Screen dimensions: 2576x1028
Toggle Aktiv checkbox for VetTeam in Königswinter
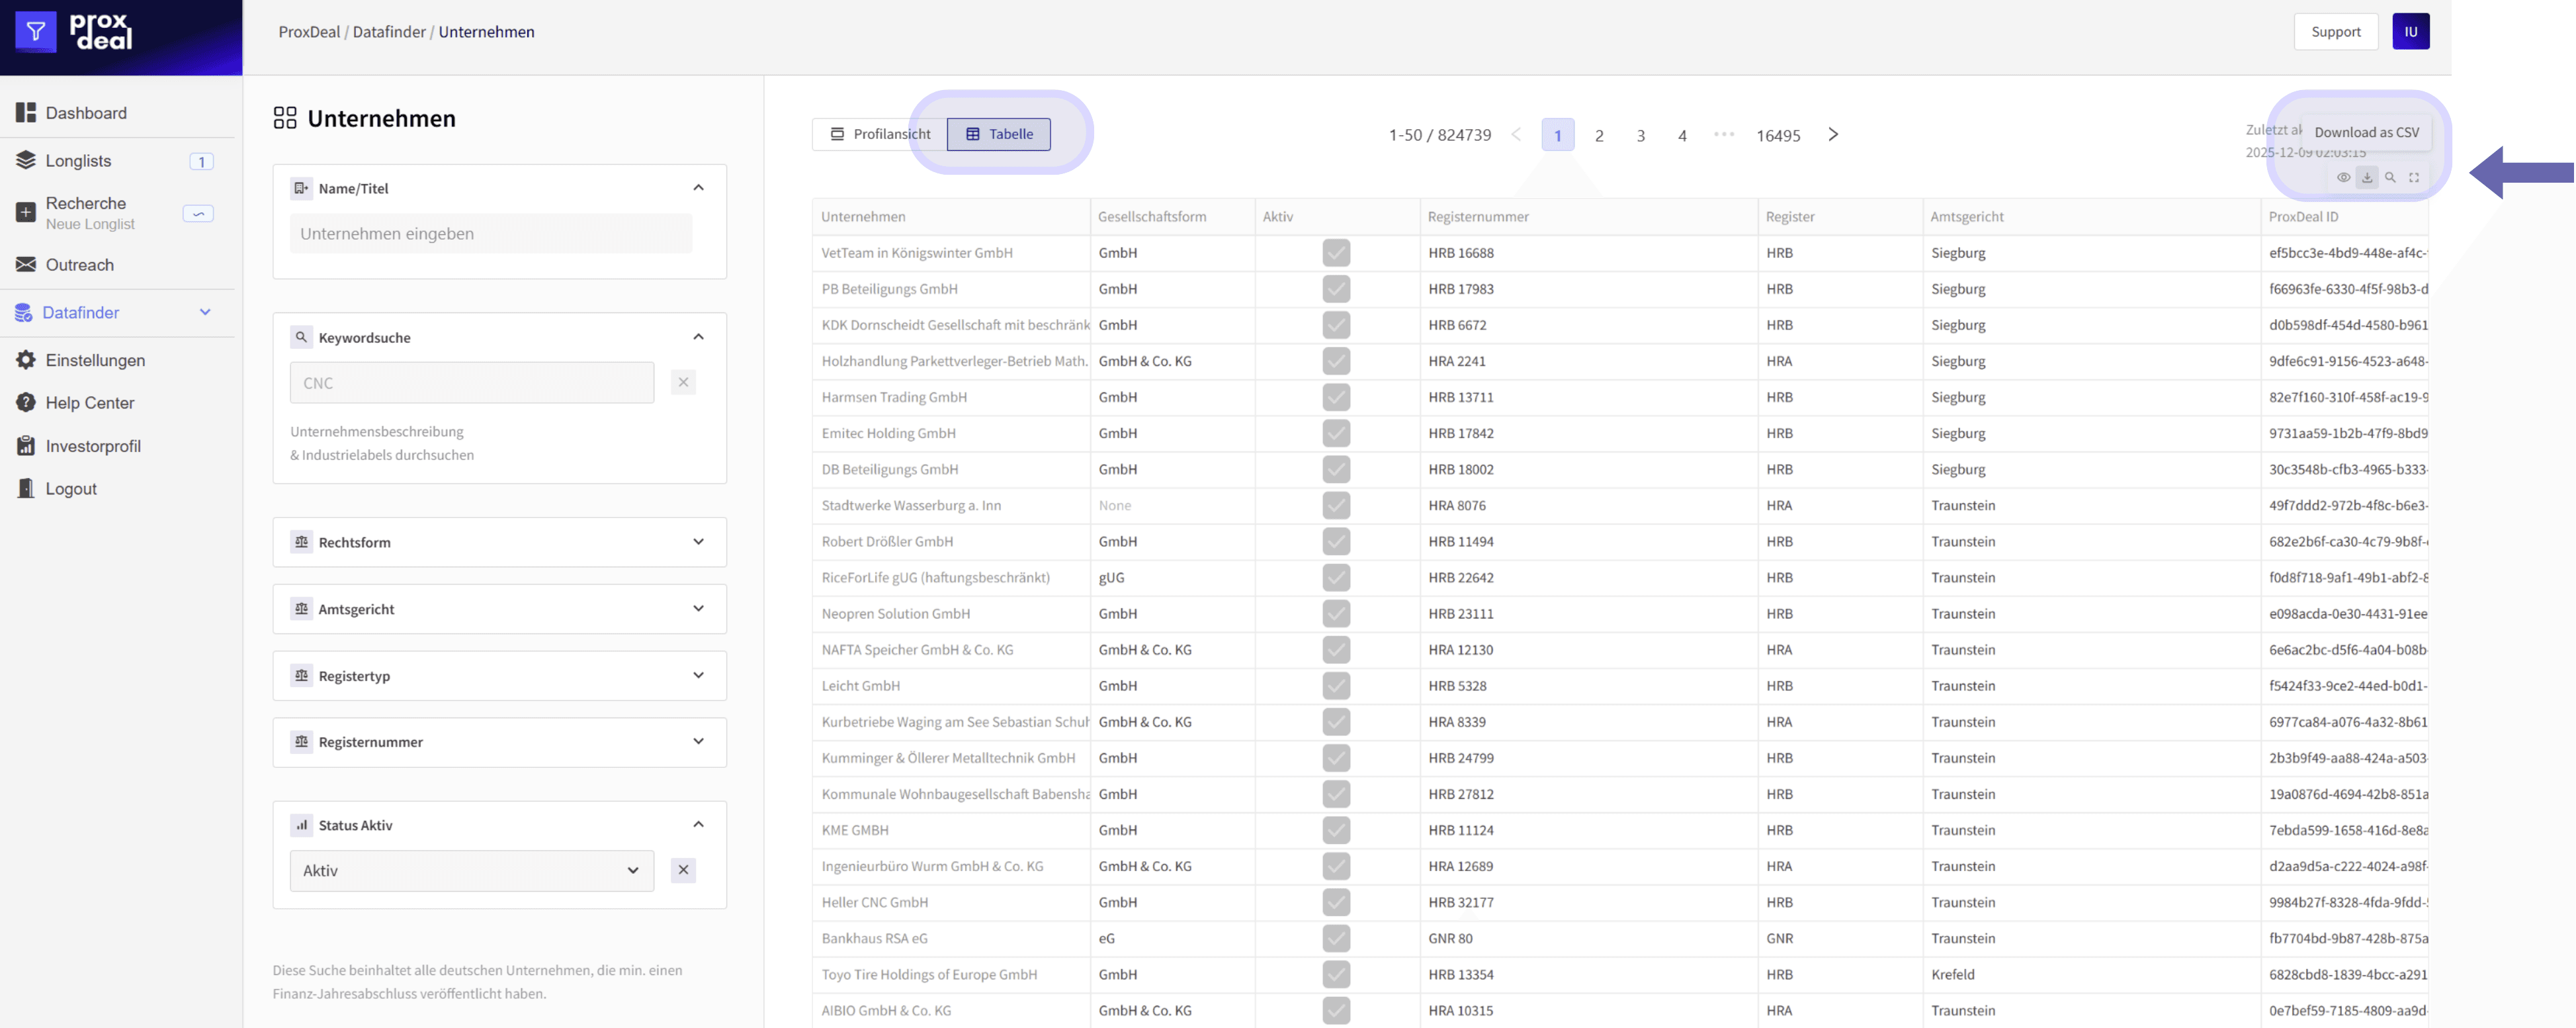1335,254
